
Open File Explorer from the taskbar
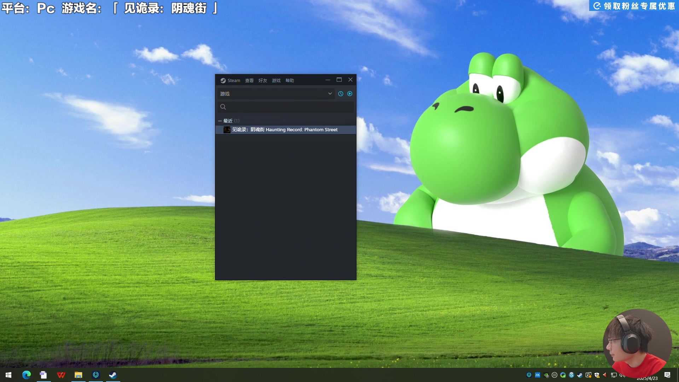pyautogui.click(x=79, y=375)
